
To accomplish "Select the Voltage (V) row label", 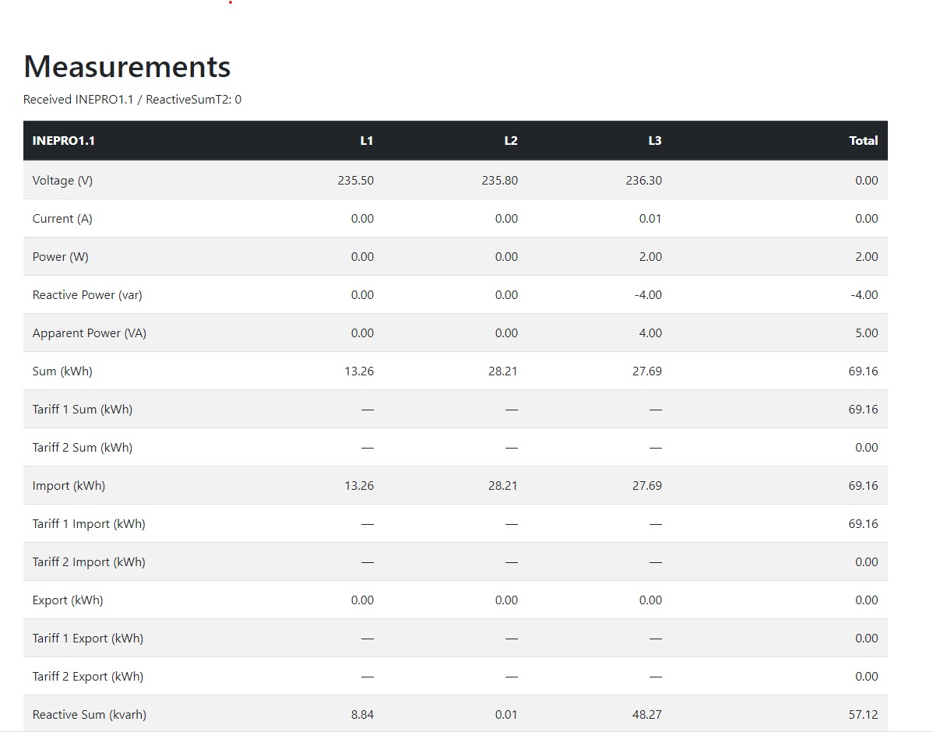I will click(x=62, y=180).
